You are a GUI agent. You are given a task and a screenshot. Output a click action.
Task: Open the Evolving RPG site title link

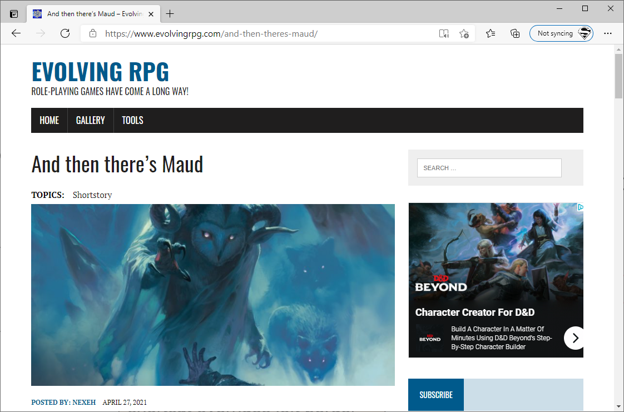(100, 72)
